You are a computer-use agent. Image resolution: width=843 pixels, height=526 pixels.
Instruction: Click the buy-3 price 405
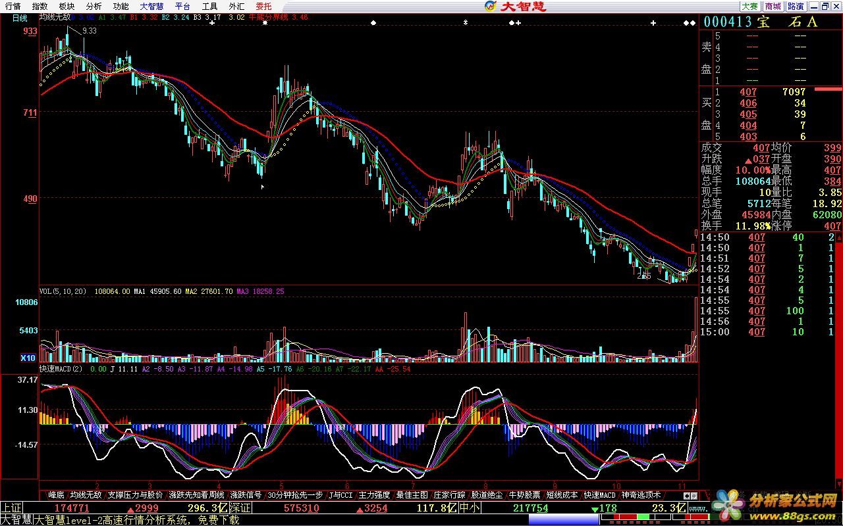tap(748, 114)
